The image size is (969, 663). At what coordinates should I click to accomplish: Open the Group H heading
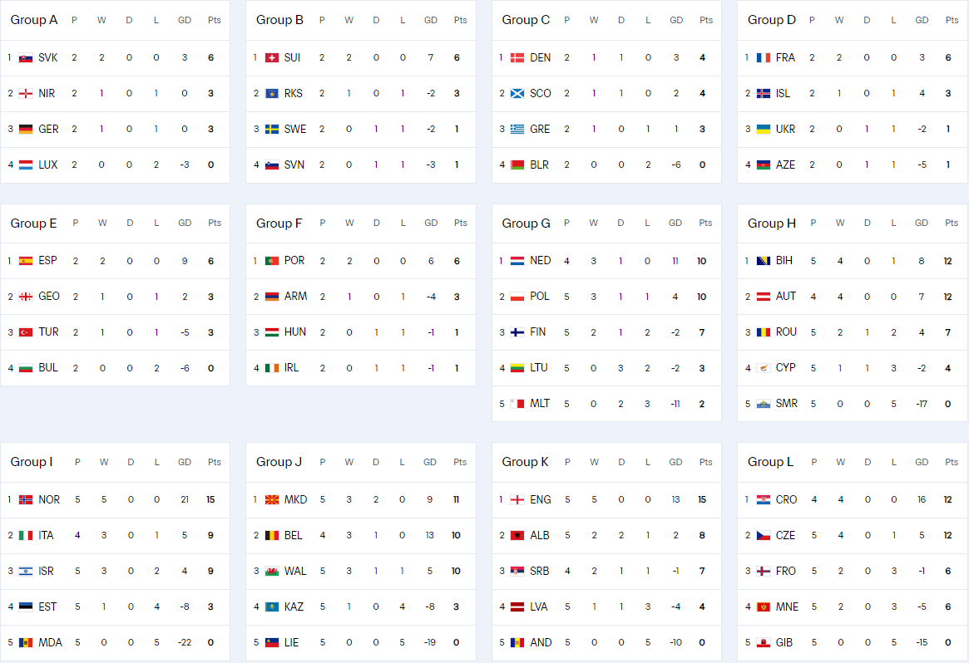point(772,223)
